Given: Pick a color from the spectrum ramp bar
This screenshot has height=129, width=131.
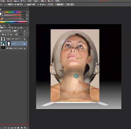Looking at the screenshot, I should [13, 22].
